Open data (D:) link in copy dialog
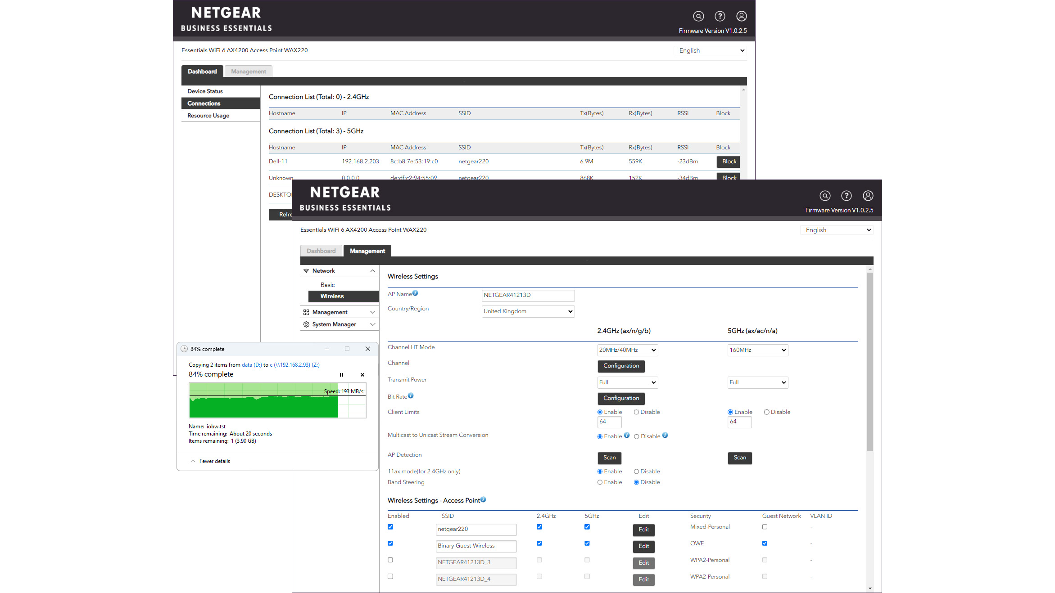Screen dimensions: 1055x593 click(x=252, y=365)
